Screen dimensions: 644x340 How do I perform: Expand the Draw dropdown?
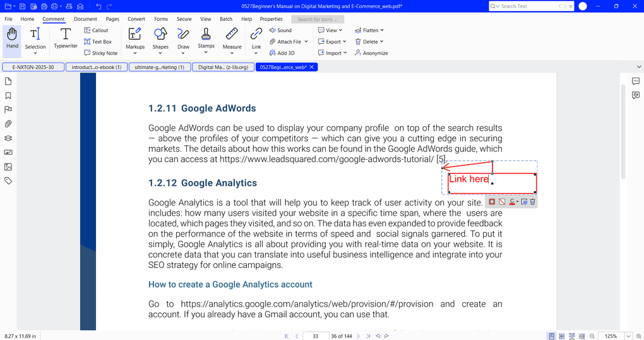(183, 53)
